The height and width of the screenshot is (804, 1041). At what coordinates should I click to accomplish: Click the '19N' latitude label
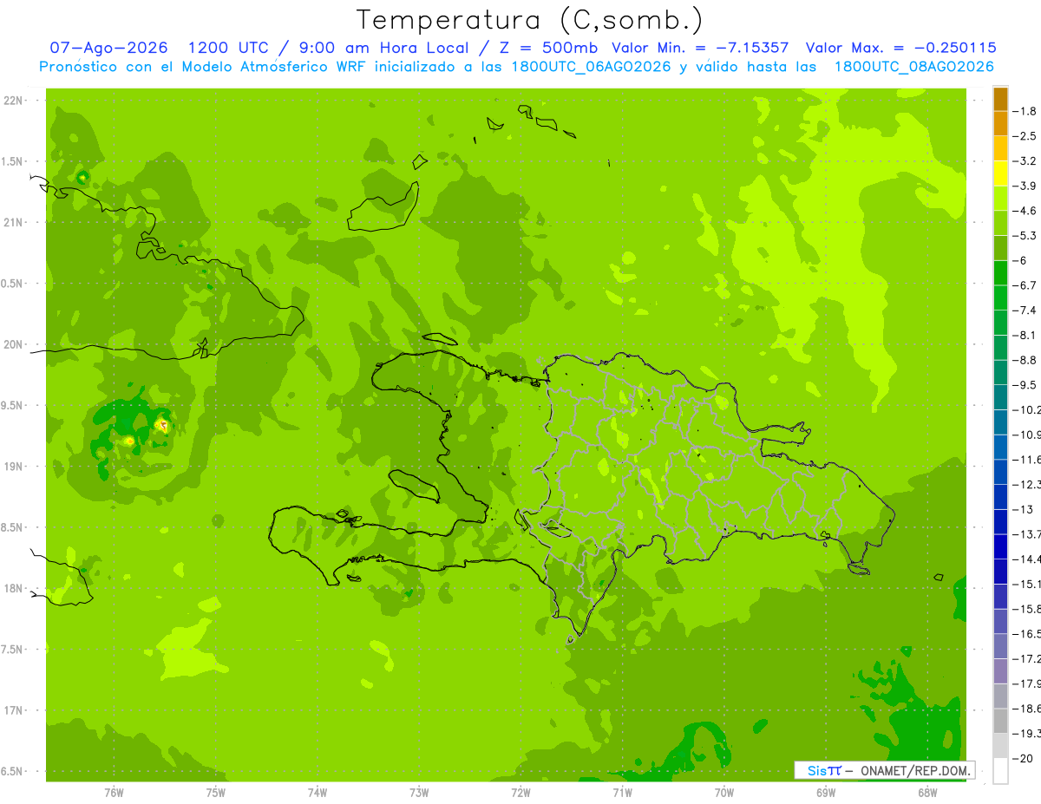click(13, 467)
